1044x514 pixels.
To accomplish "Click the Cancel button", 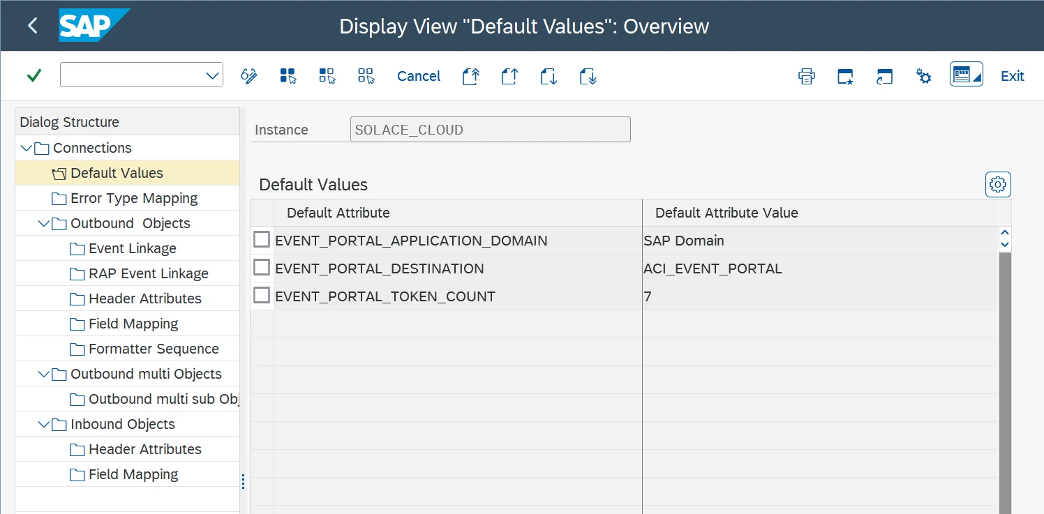I will (x=419, y=76).
